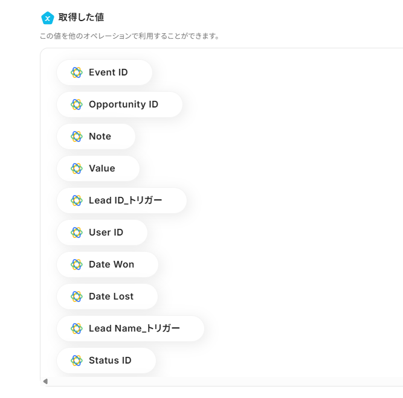The height and width of the screenshot is (398, 403).
Task: Click the icon beside User ID
Action: pos(77,233)
